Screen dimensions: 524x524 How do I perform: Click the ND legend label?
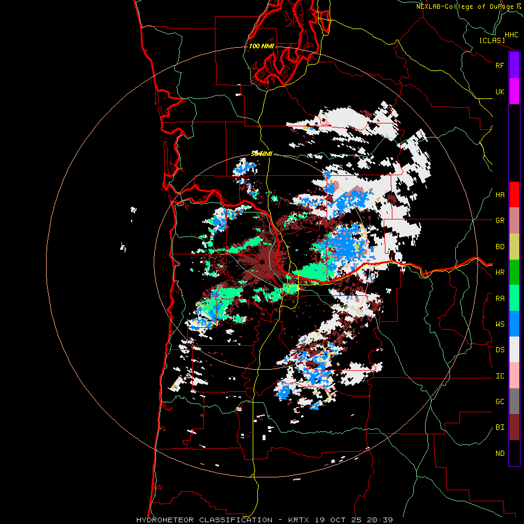pos(500,454)
